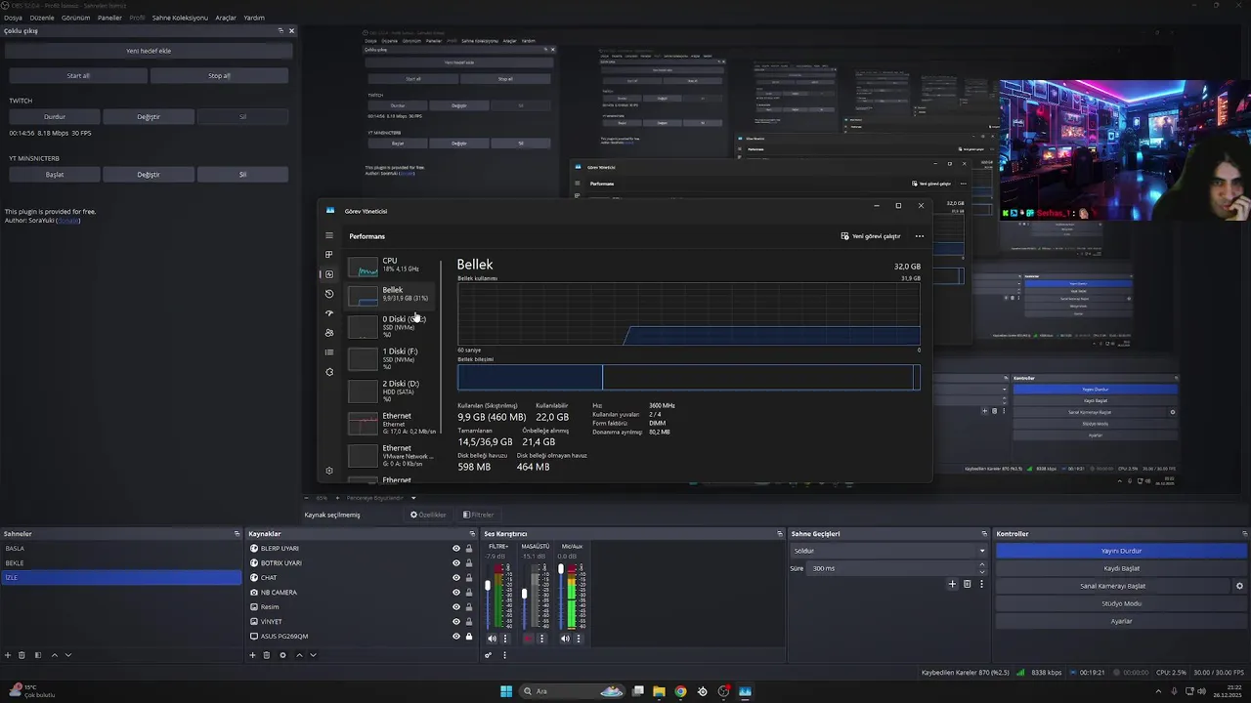Open Task Manager hamburger navigation menu
Screen dimensions: 1251x703
(329, 235)
